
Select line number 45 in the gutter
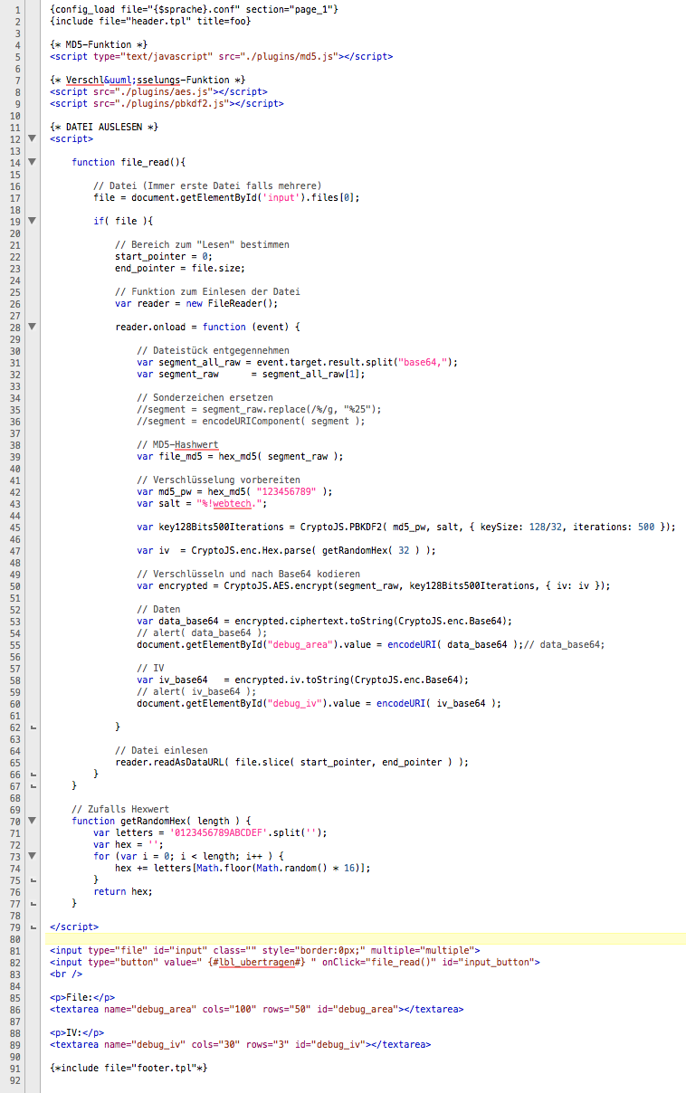click(14, 527)
